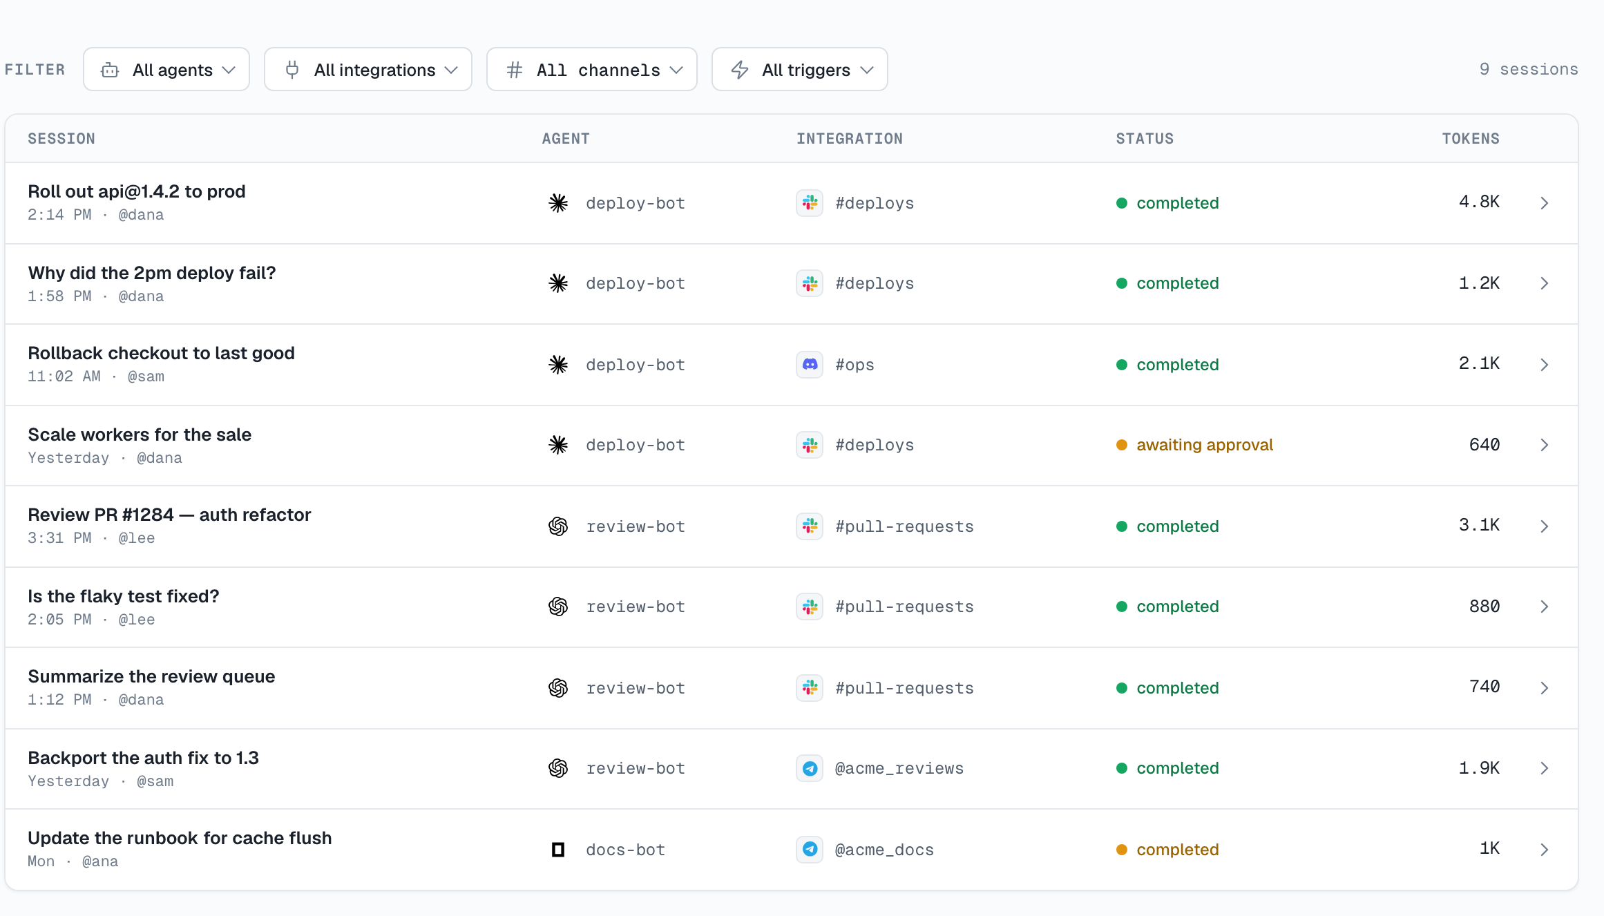Viewport: 1604px width, 916px height.
Task: Open the All triggers filter dropdown
Action: click(x=800, y=70)
